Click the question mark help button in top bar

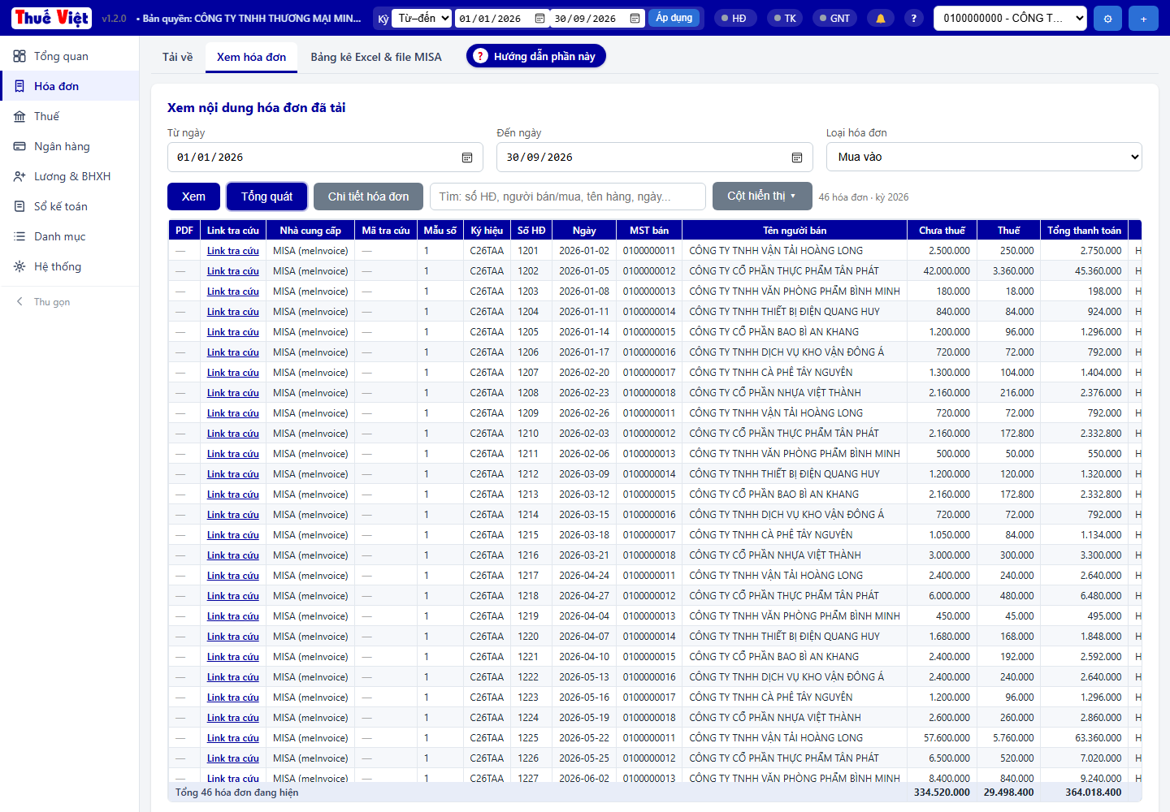[914, 18]
